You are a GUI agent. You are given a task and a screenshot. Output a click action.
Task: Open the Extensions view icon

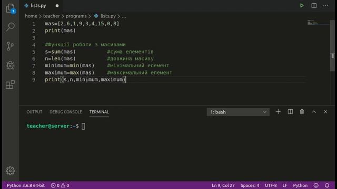coord(10,85)
